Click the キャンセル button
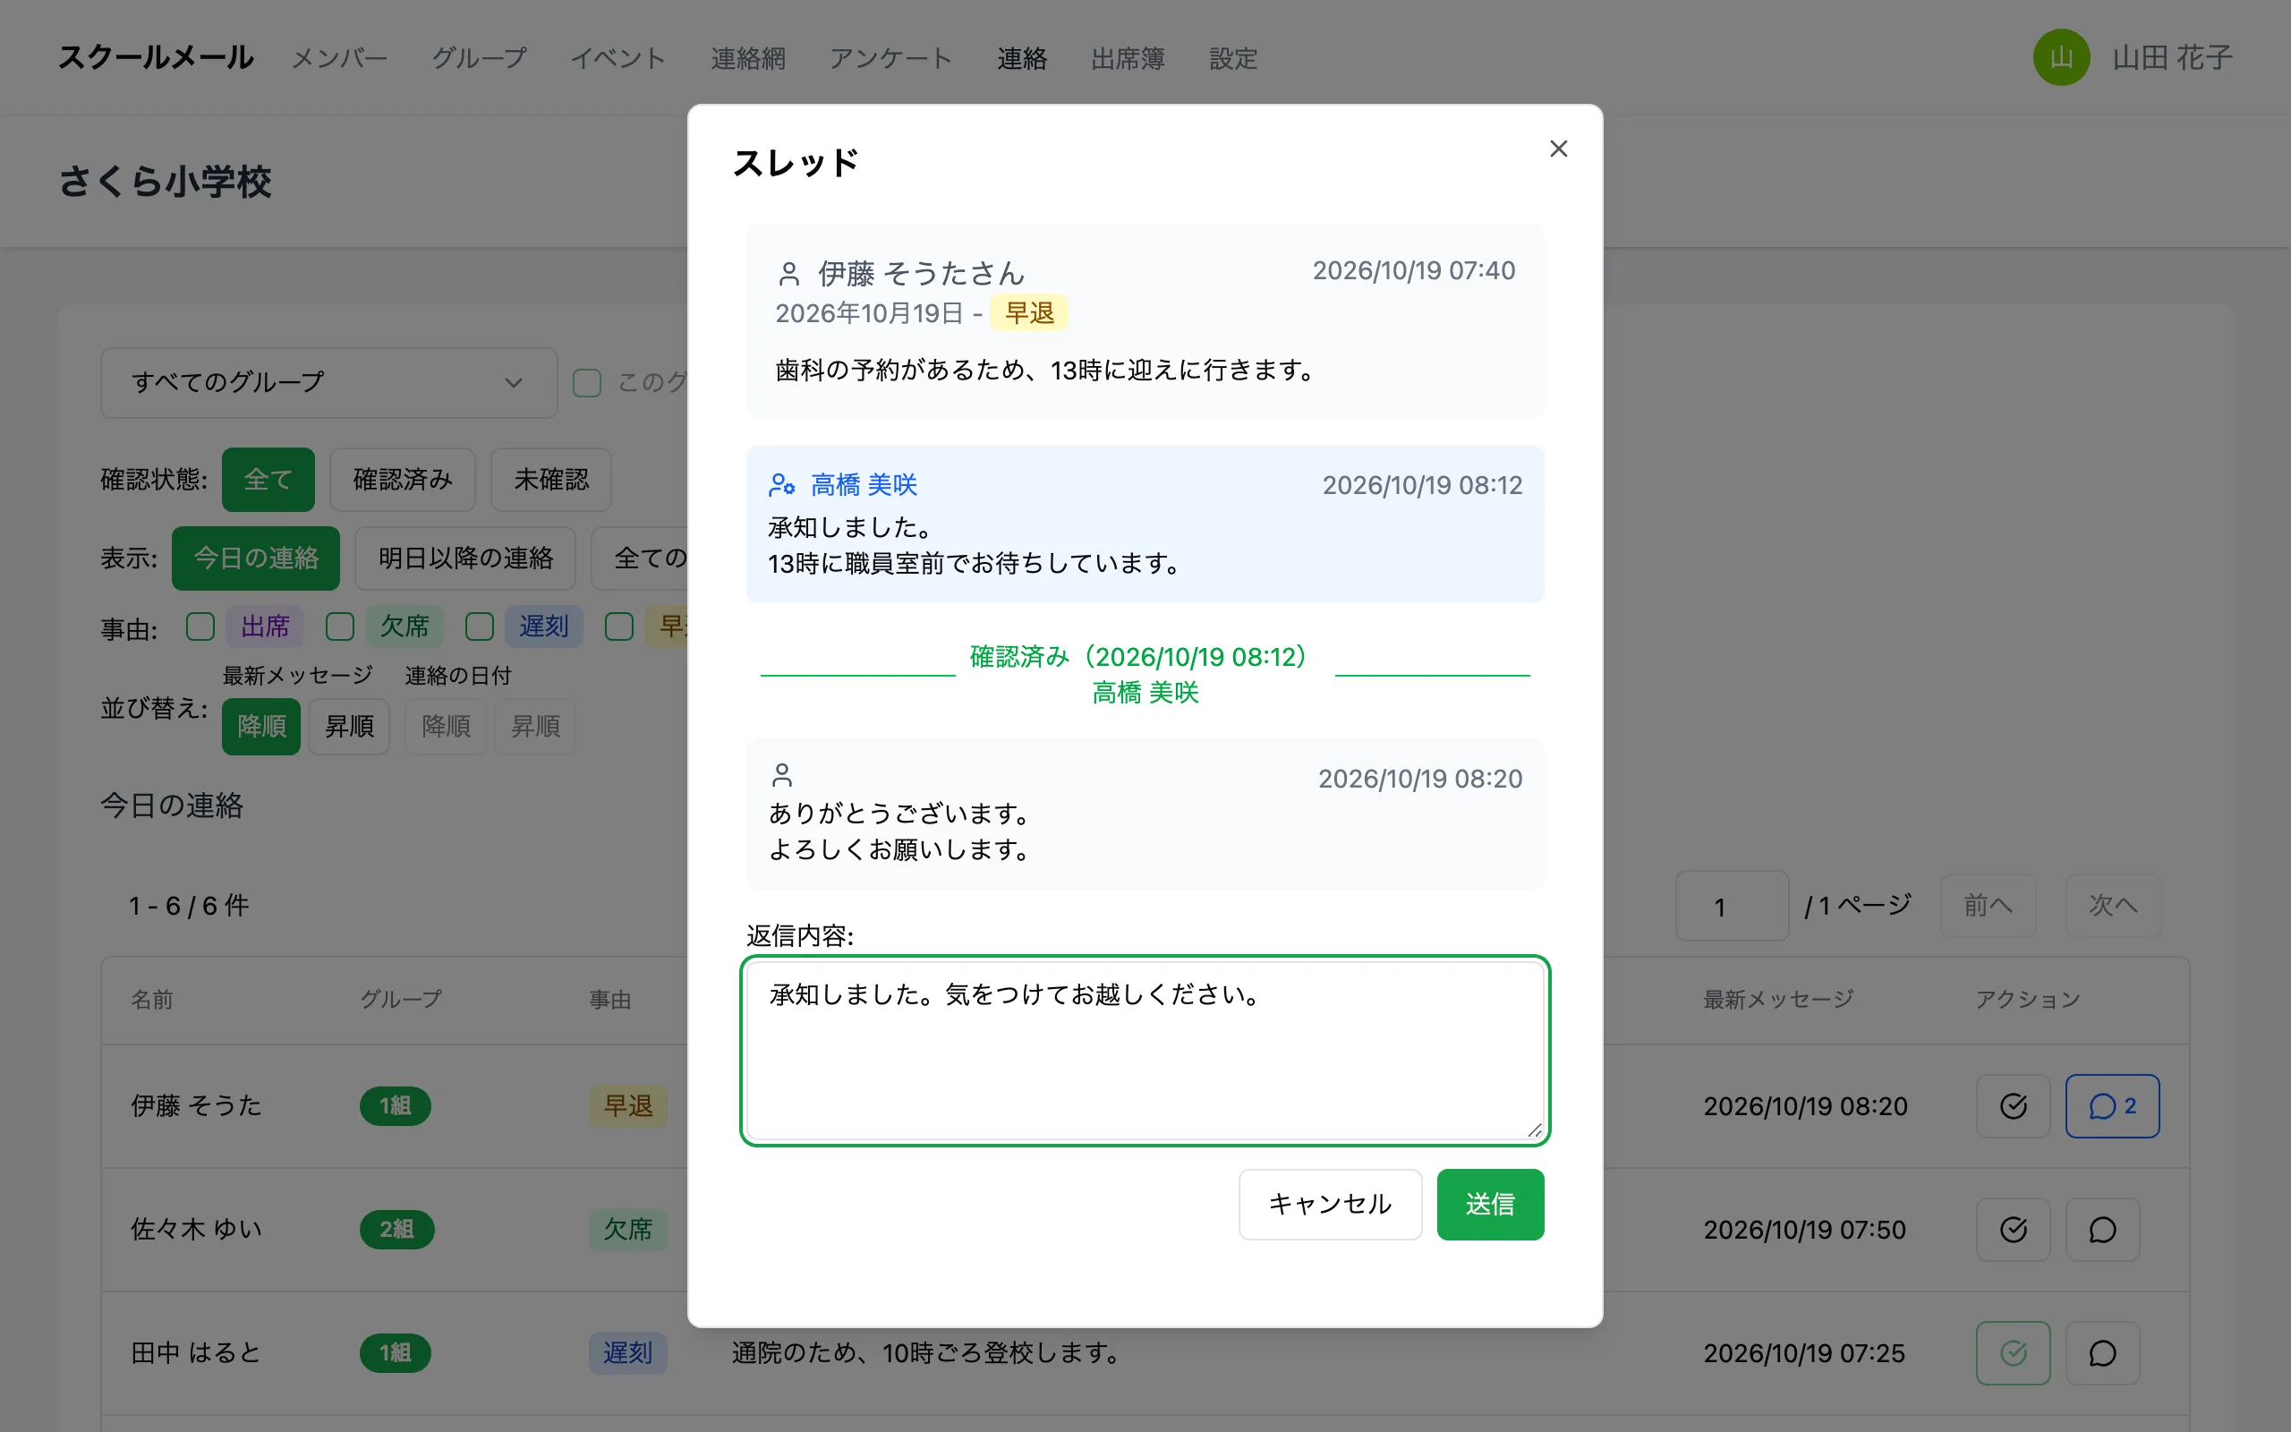Image resolution: width=2291 pixels, height=1432 pixels. coord(1330,1204)
